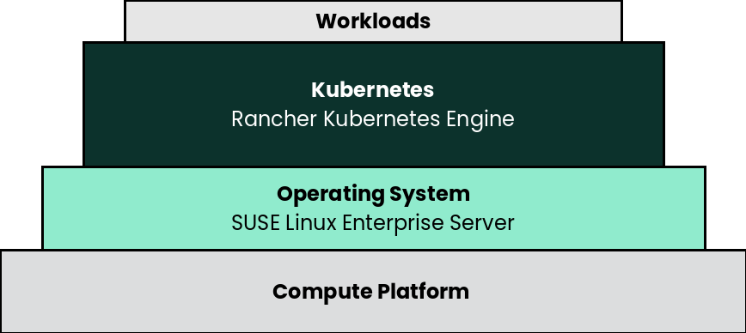This screenshot has width=746, height=333.
Task: Select the Operating System heading
Action: [373, 194]
